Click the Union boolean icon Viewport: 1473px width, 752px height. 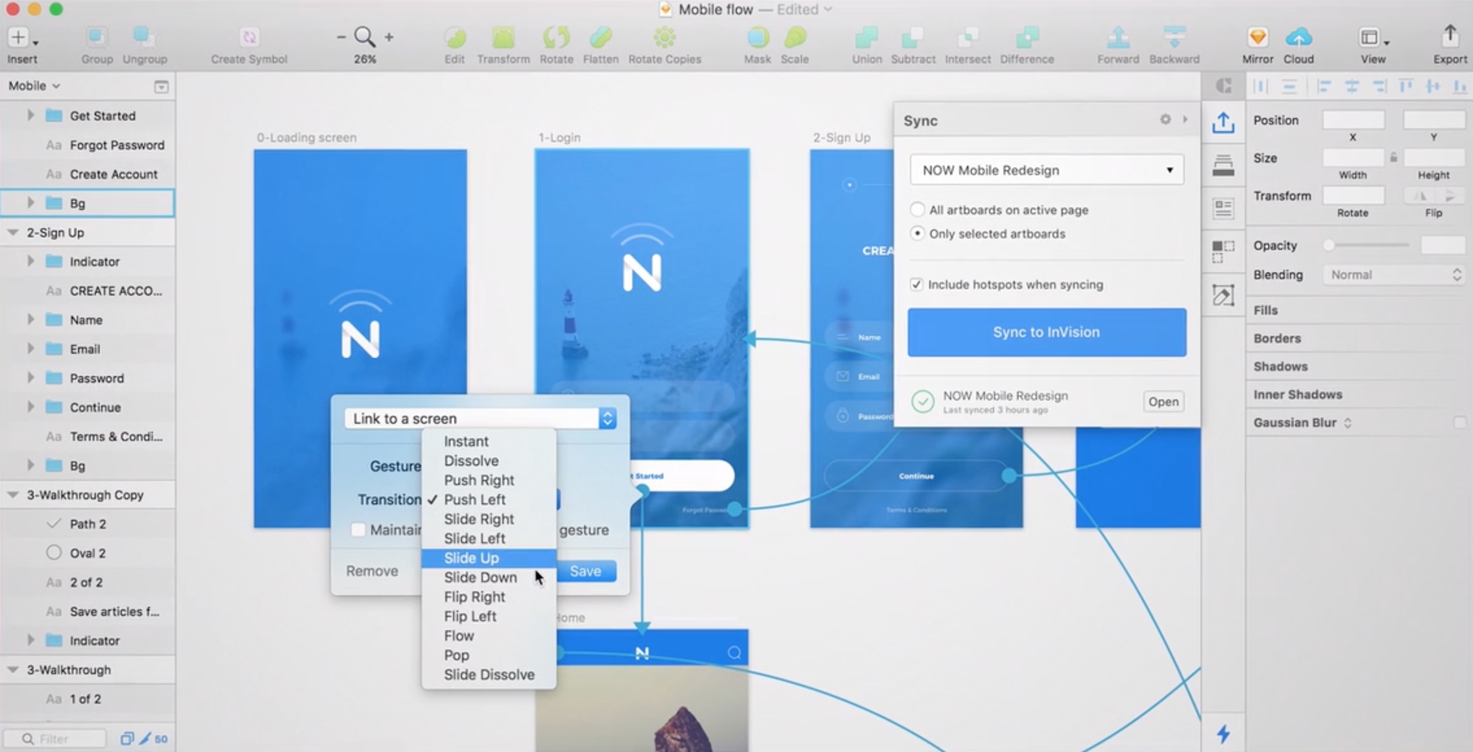(866, 38)
